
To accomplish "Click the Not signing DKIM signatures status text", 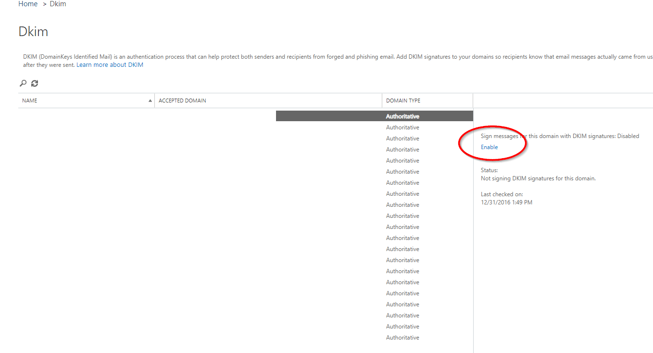I will coord(538,178).
